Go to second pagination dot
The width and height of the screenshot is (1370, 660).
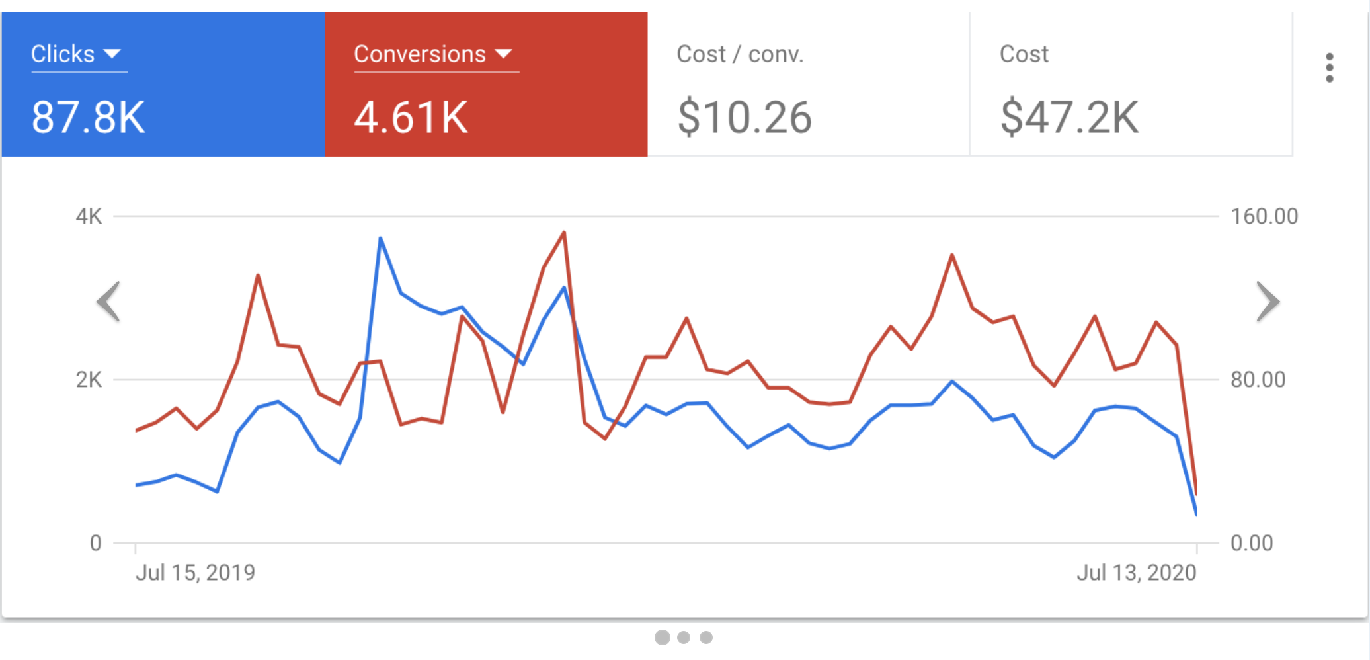[x=684, y=638]
